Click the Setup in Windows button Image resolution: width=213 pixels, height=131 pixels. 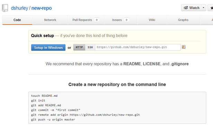click(x=48, y=47)
